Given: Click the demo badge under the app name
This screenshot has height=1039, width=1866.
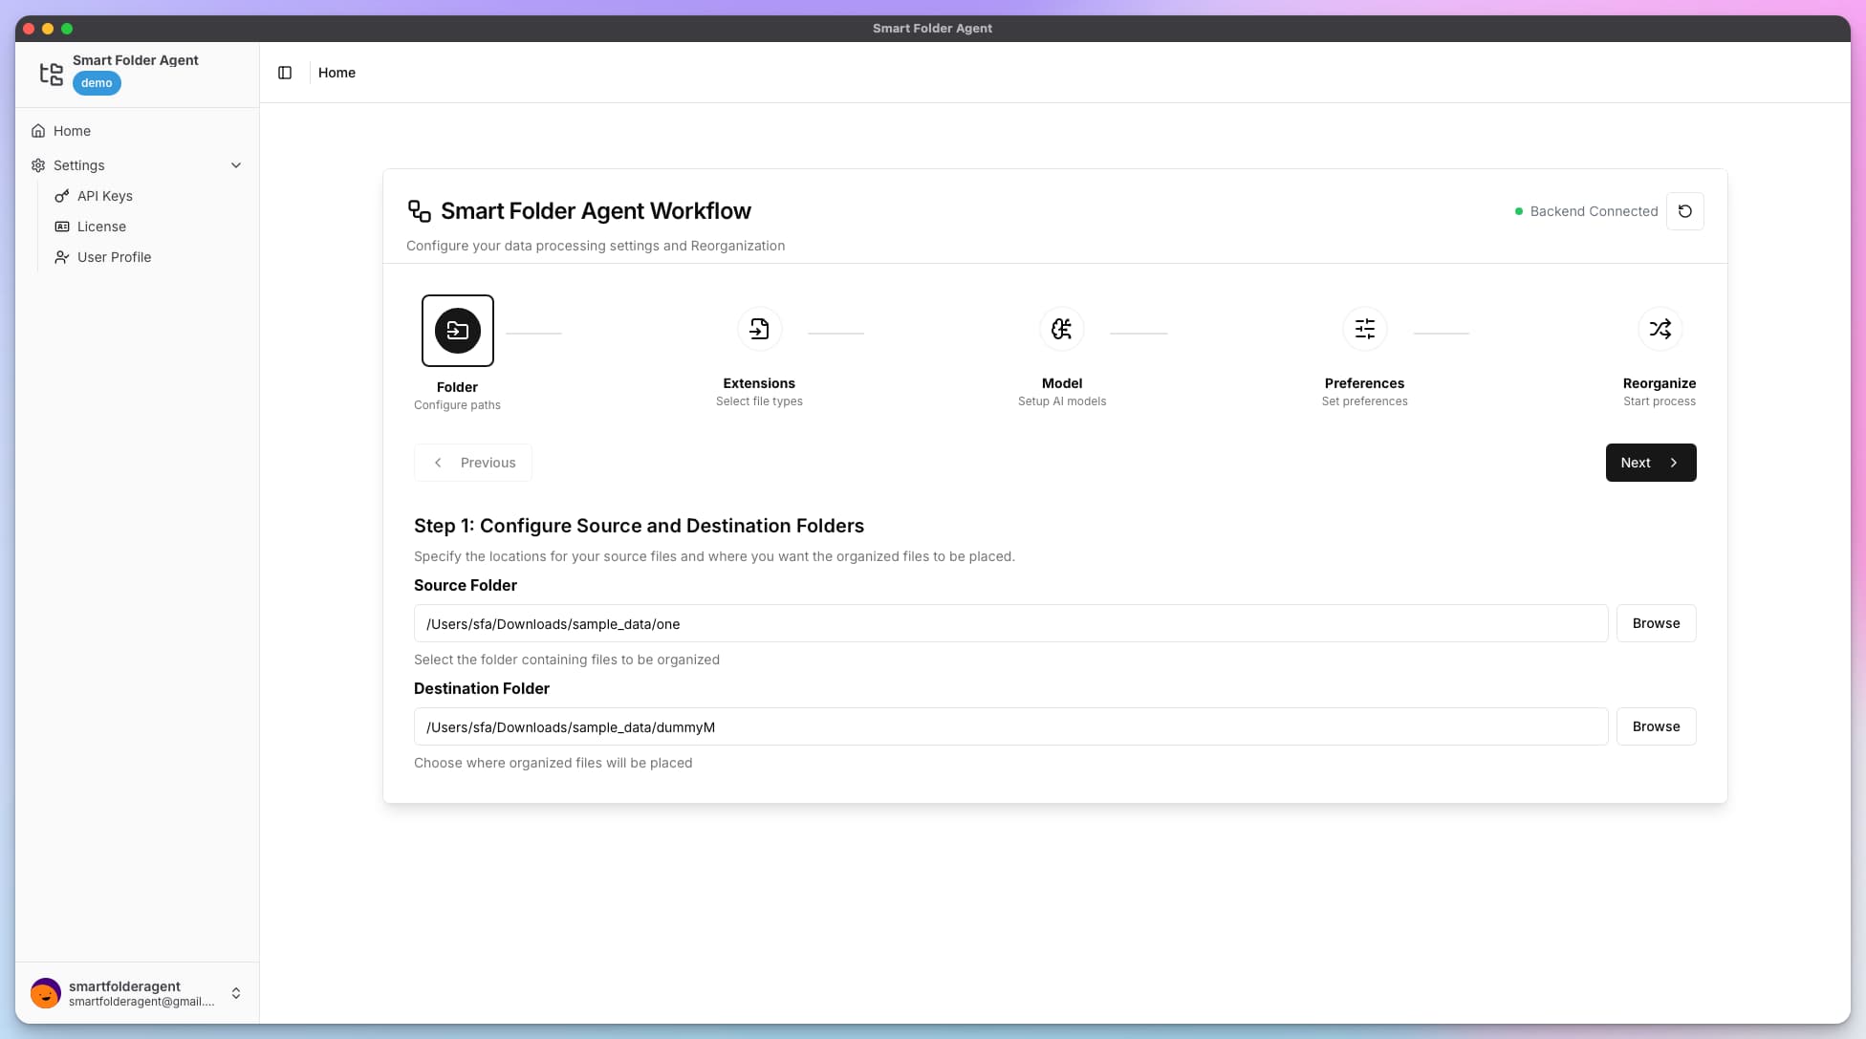Looking at the screenshot, I should [96, 83].
